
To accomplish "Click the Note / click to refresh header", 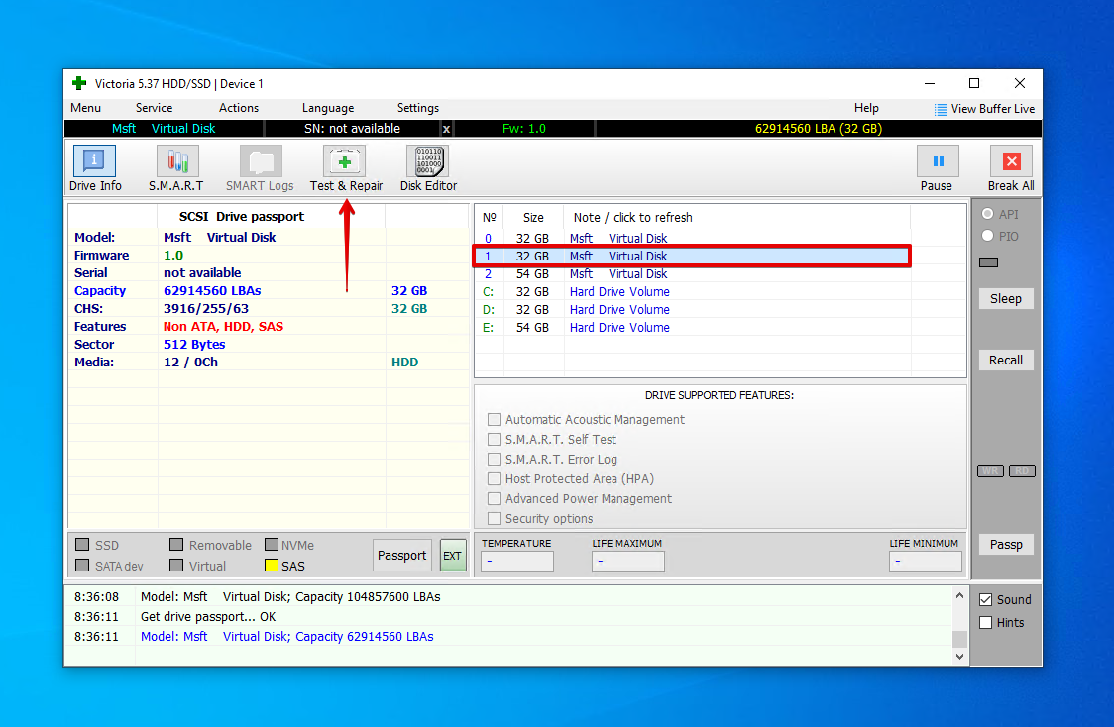I will (632, 218).
